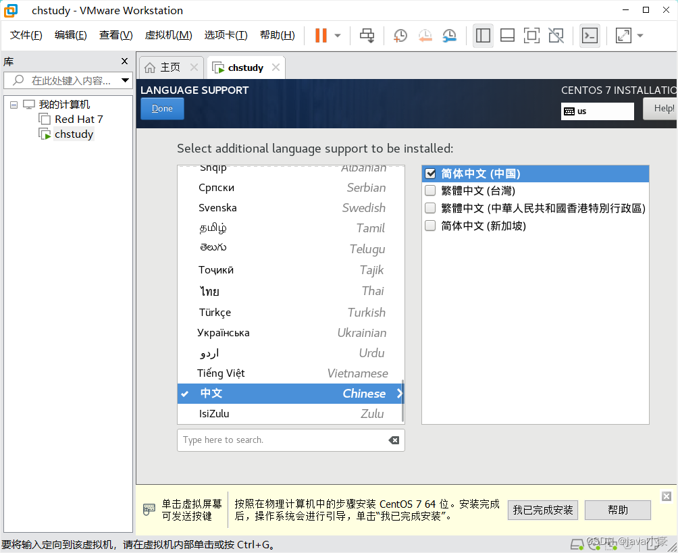Revert to previous snapshot icon
Screen dimensions: 678x553
[x=425, y=36]
